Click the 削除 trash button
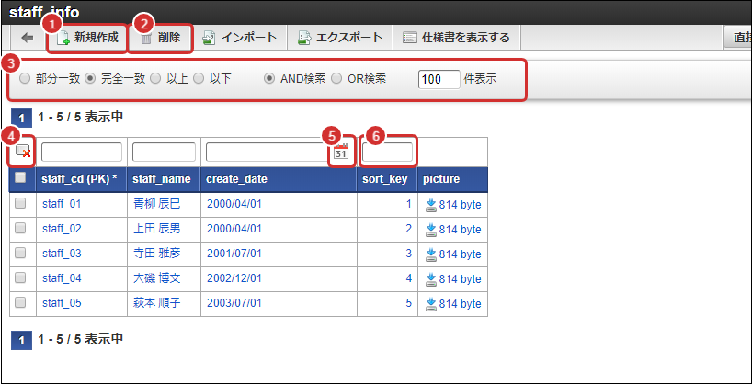752x384 pixels. [x=161, y=38]
